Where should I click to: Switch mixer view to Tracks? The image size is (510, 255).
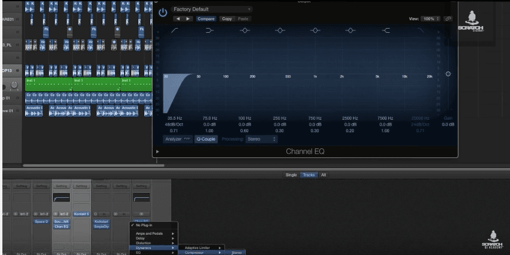coord(308,175)
